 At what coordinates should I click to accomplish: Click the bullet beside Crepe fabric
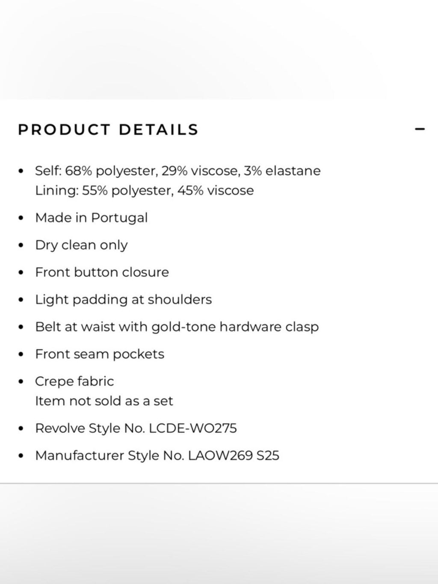[x=21, y=381]
